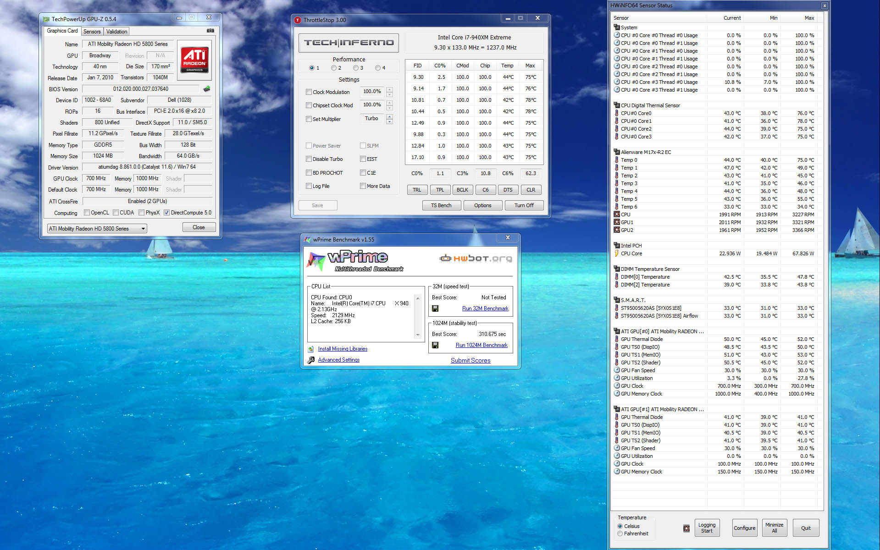Enable the Chipset Clock Mod checkbox

[309, 105]
